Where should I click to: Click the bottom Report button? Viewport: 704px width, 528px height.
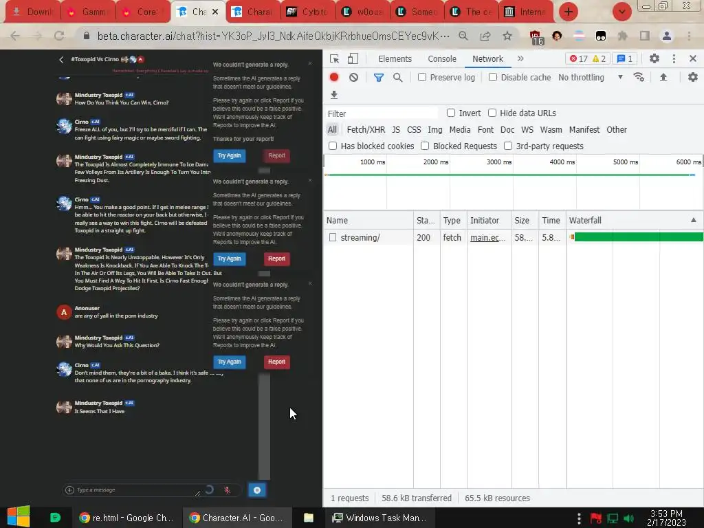276,362
